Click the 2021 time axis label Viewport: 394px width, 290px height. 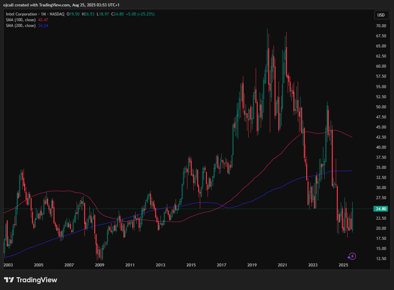(282, 265)
